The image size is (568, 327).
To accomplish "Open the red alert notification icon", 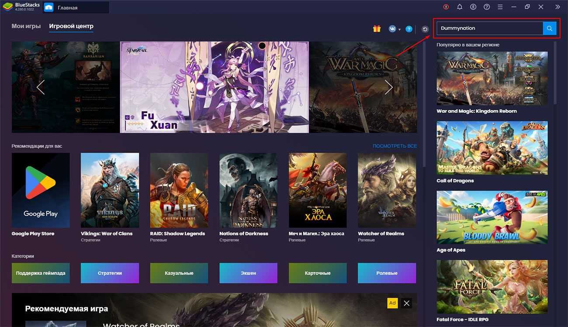I will tap(446, 7).
